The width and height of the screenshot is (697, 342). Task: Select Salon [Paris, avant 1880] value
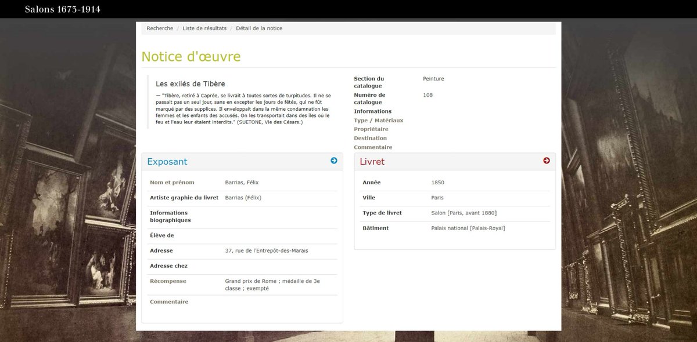coord(464,213)
